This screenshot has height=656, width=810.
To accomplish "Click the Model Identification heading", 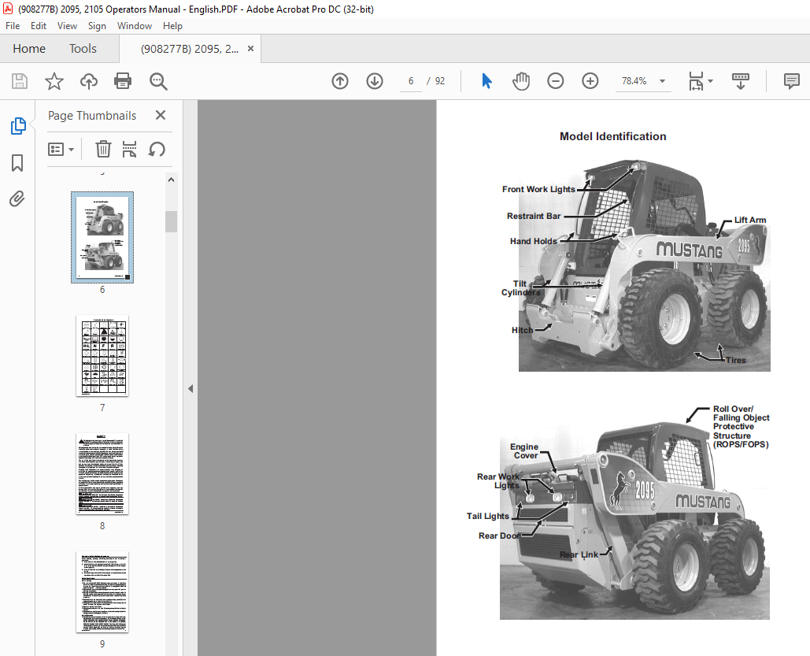I will tap(612, 136).
